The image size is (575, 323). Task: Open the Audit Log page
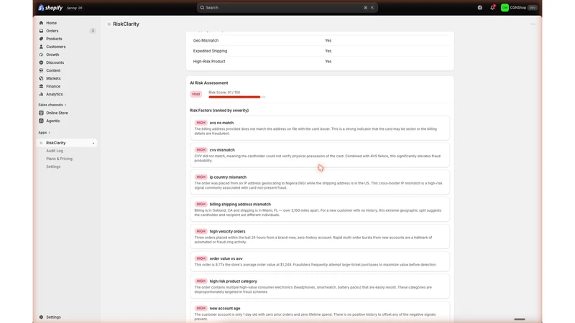coord(55,151)
